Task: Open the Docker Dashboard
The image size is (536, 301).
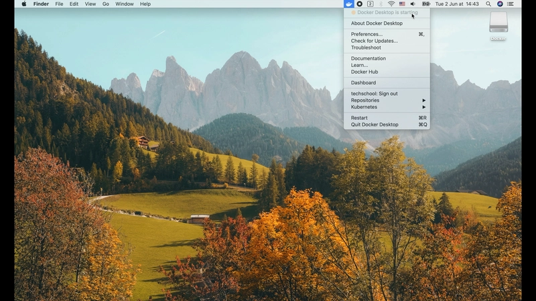Action: tap(387, 82)
